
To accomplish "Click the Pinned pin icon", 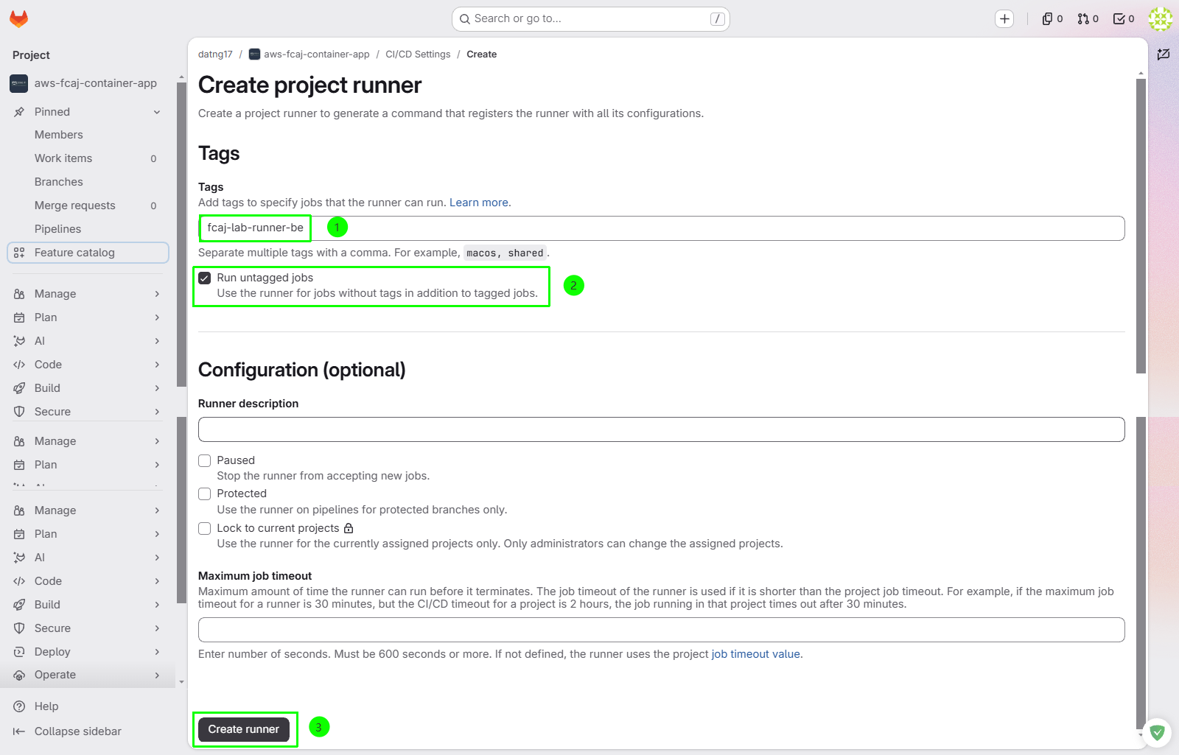I will 19,112.
